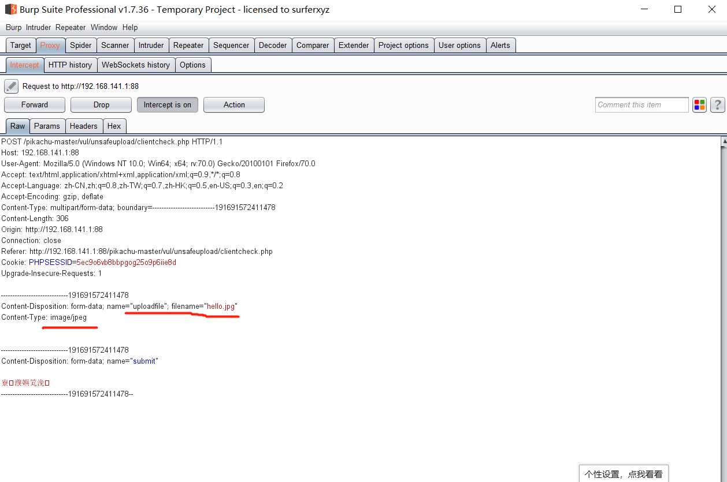
Task: Click the filename value hello.jpg
Action: tap(221, 306)
